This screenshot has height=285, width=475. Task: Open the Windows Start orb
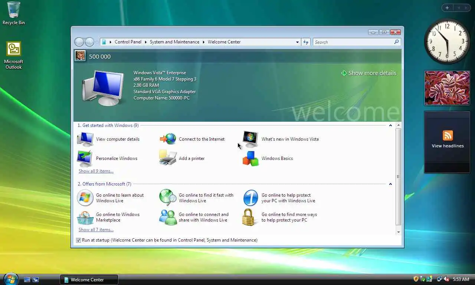tap(11, 279)
